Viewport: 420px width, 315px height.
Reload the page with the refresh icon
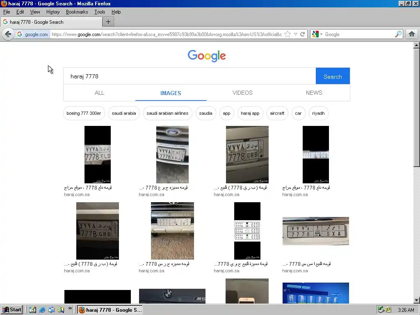(303, 34)
